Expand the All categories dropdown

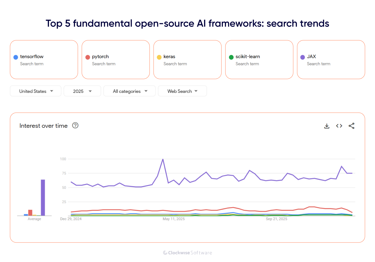click(x=129, y=91)
